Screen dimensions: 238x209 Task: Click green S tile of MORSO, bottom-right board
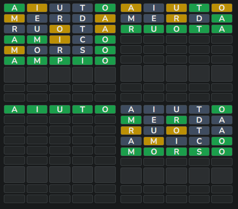[x=199, y=151]
